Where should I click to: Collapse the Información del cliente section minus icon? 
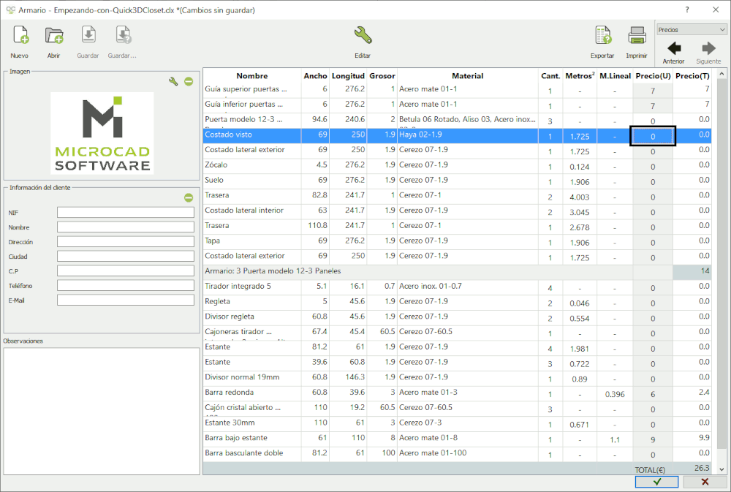tap(189, 197)
